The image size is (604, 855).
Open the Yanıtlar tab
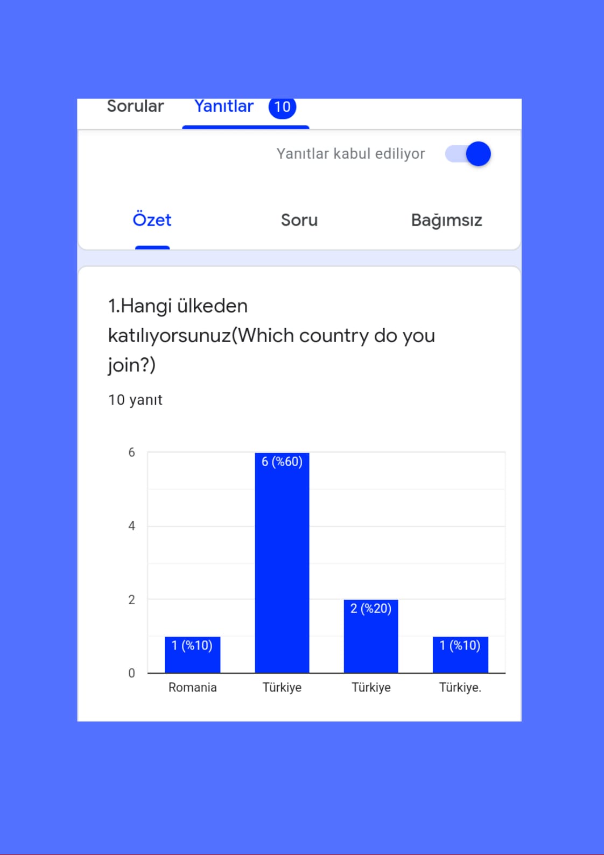223,107
